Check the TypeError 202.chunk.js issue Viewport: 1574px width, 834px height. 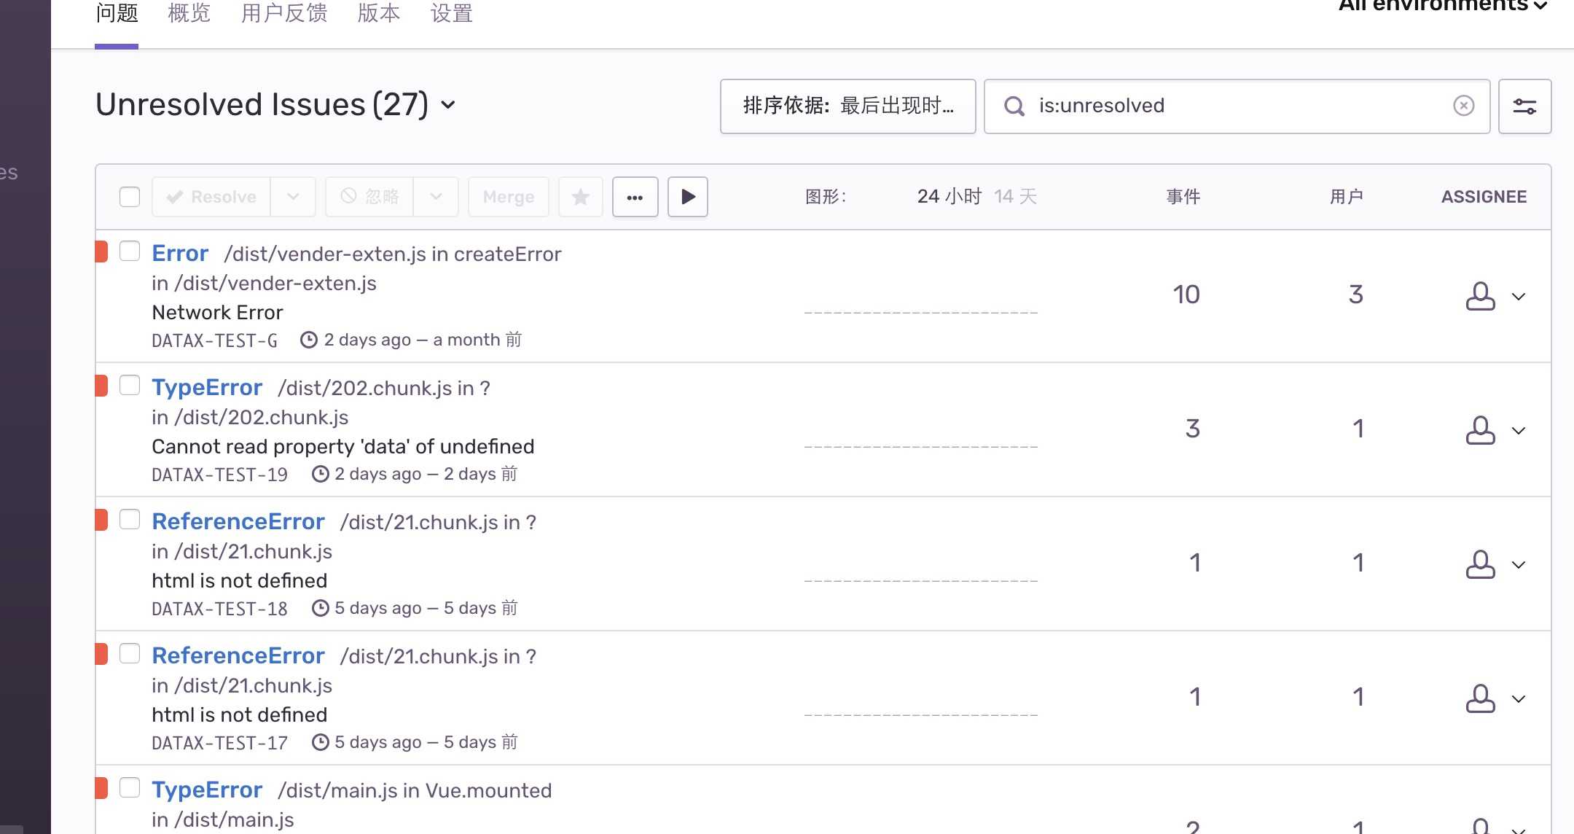click(x=130, y=385)
